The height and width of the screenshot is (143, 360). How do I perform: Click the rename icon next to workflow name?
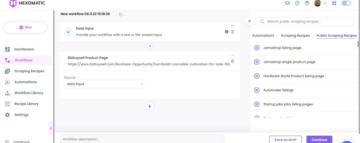point(121,15)
